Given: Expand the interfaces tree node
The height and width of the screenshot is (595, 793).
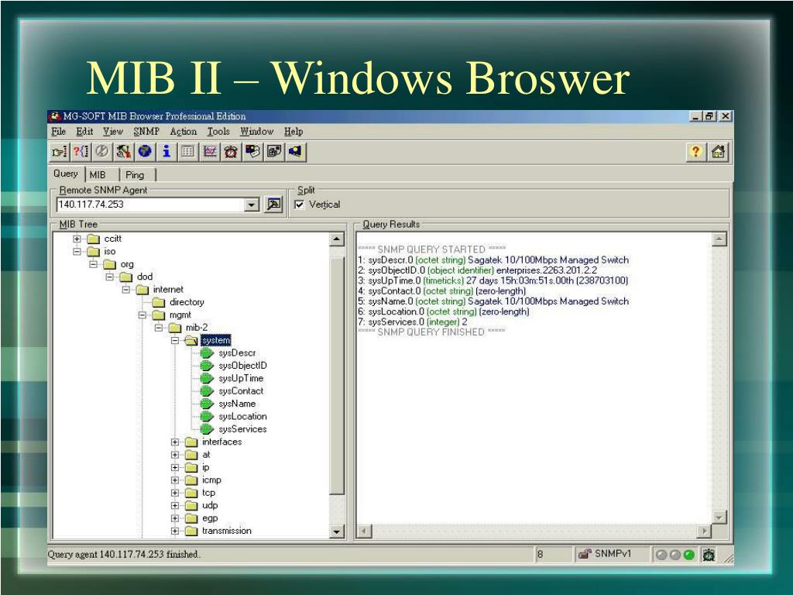Looking at the screenshot, I should pos(175,442).
